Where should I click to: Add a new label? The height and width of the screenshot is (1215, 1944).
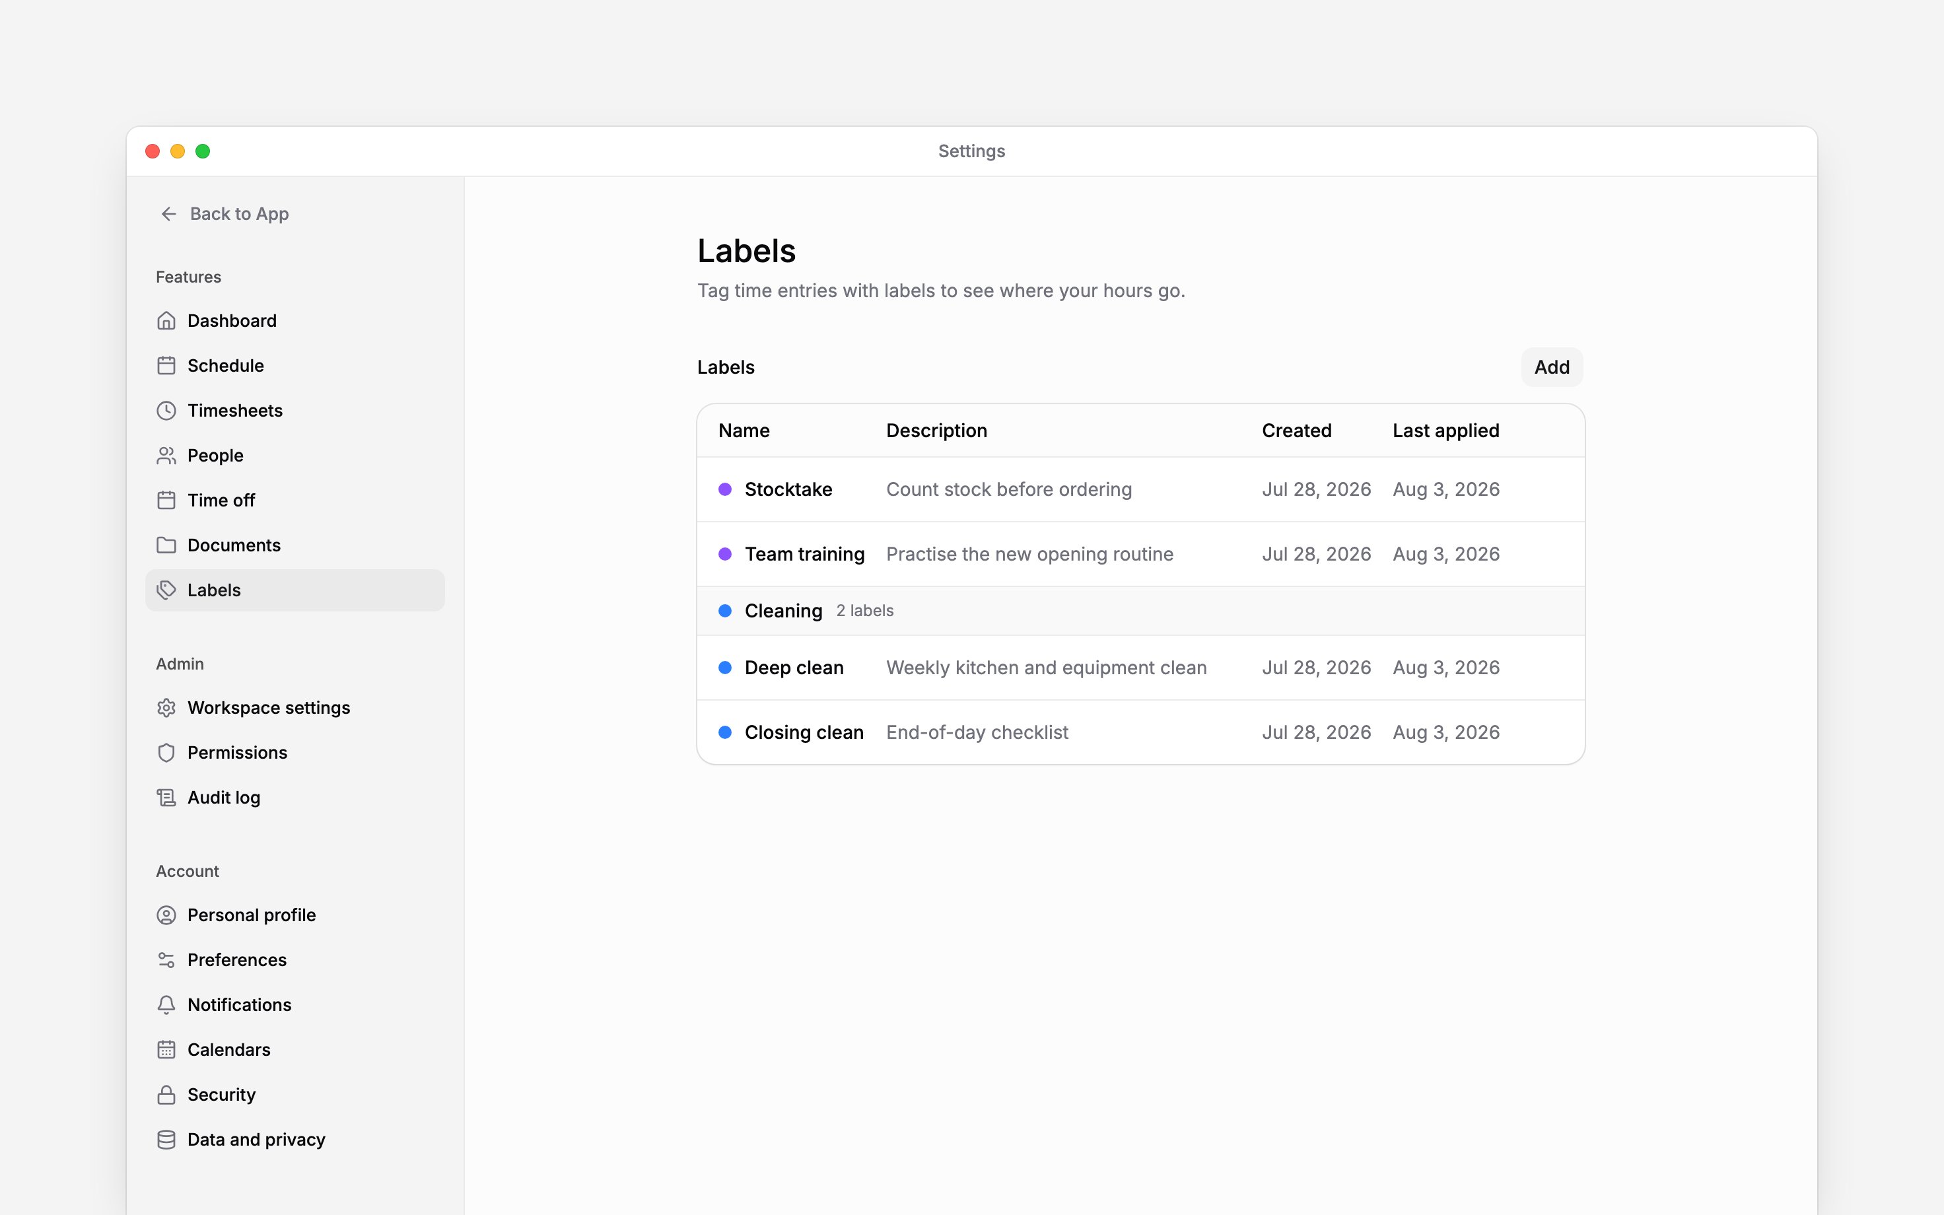[x=1551, y=367]
